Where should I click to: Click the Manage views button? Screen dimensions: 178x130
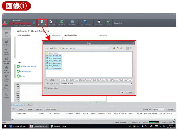pos(171,109)
